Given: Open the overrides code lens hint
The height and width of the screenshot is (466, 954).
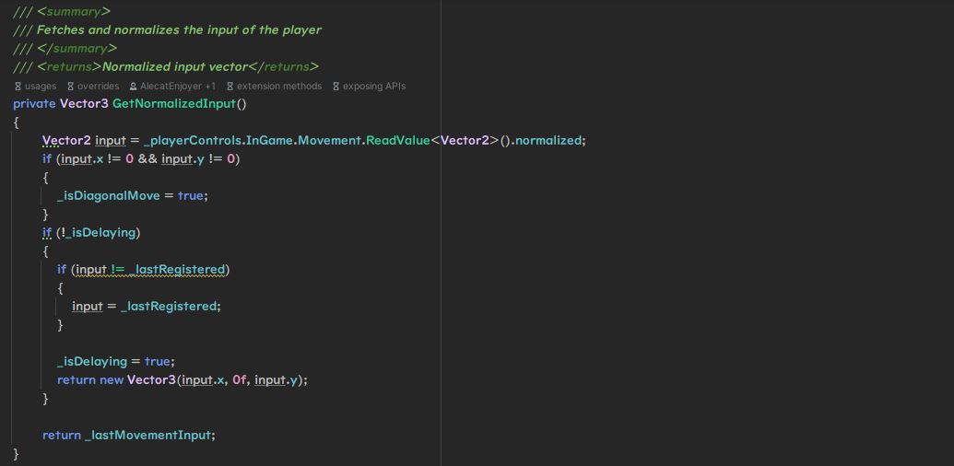Looking at the screenshot, I should (x=98, y=86).
